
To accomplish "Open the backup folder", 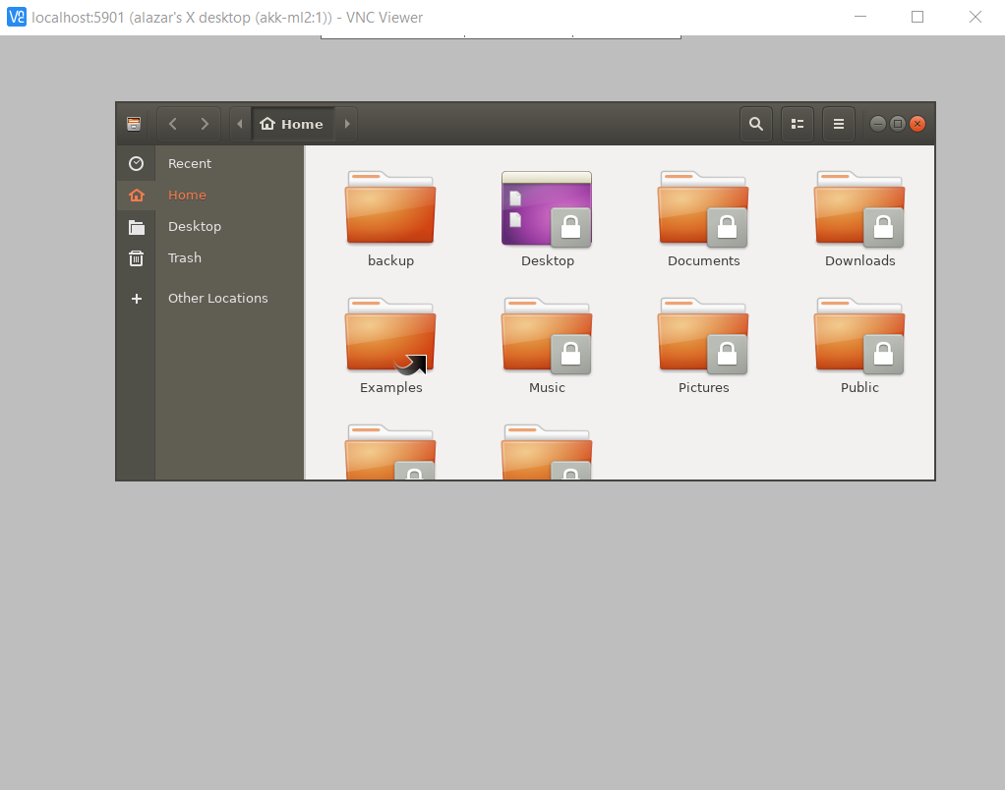I will 390,207.
